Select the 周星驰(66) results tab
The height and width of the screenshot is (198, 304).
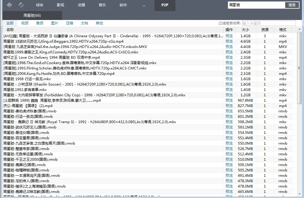click(x=32, y=15)
